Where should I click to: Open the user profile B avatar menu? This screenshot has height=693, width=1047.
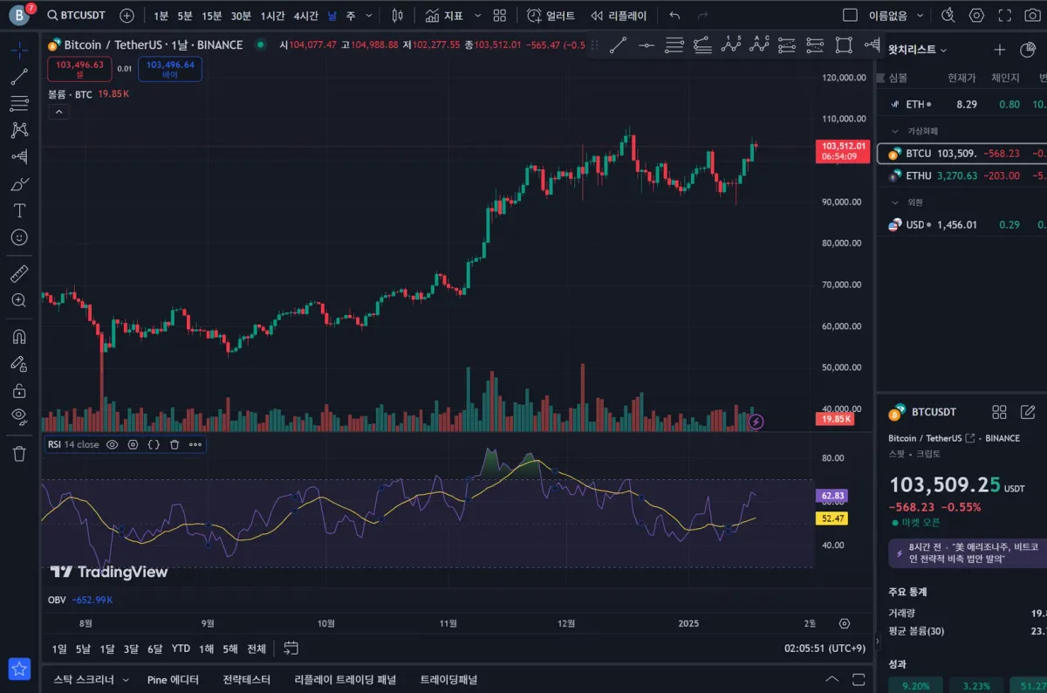point(18,16)
